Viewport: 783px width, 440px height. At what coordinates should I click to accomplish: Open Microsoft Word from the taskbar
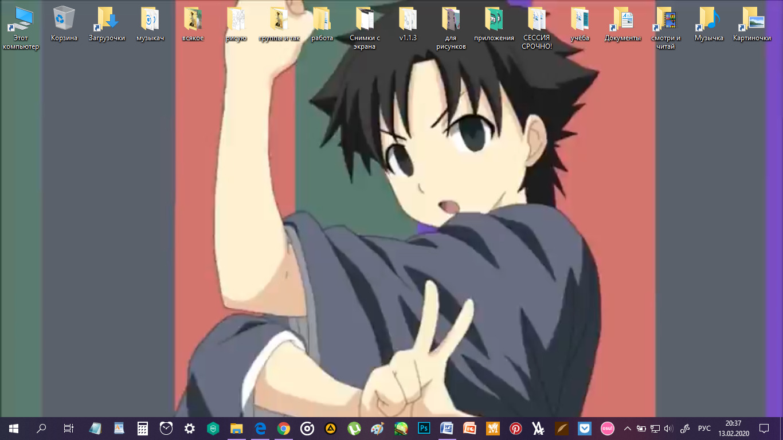pos(447,428)
